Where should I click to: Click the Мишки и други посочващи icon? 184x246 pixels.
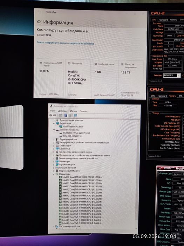tap(57, 158)
